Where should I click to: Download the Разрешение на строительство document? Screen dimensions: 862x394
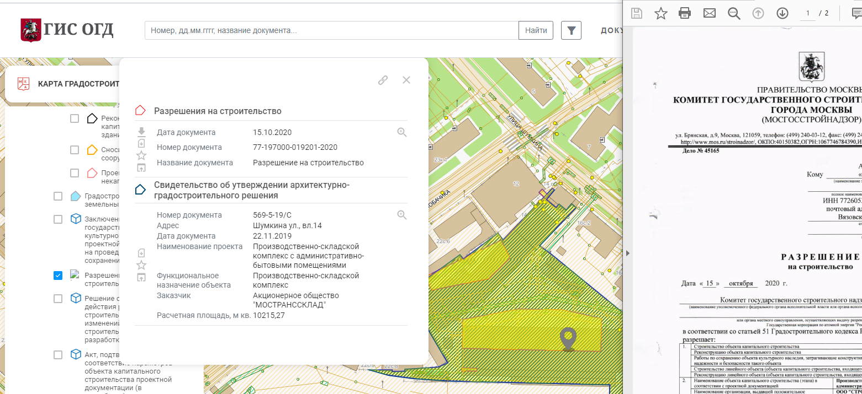click(x=141, y=132)
